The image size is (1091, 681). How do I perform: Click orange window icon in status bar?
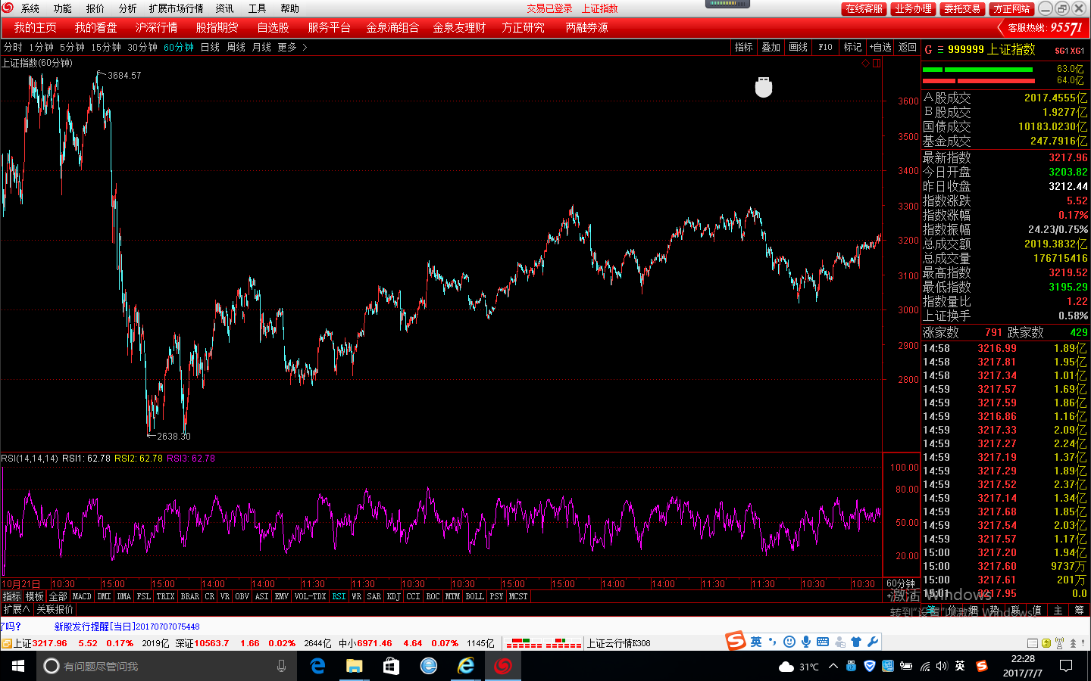(6, 643)
